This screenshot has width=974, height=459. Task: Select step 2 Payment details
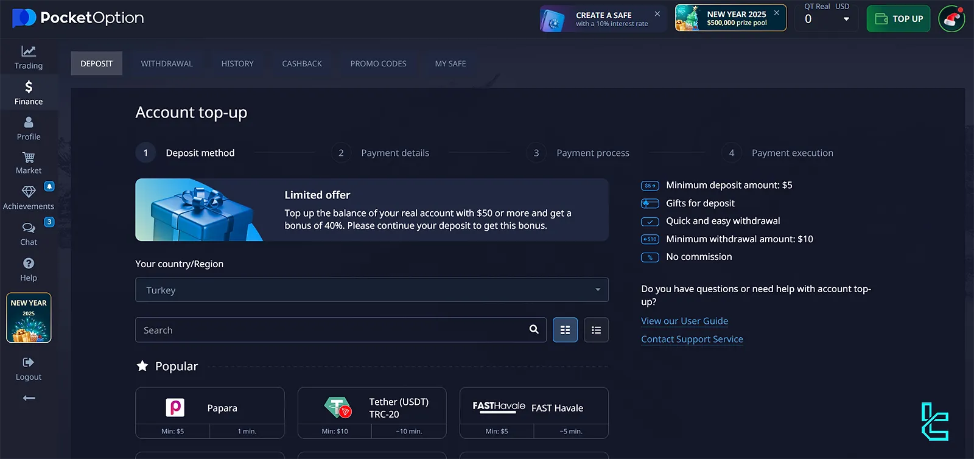[x=380, y=153]
